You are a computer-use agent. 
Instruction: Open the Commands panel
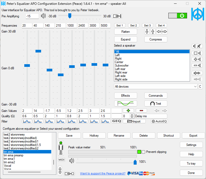tap(156, 96)
